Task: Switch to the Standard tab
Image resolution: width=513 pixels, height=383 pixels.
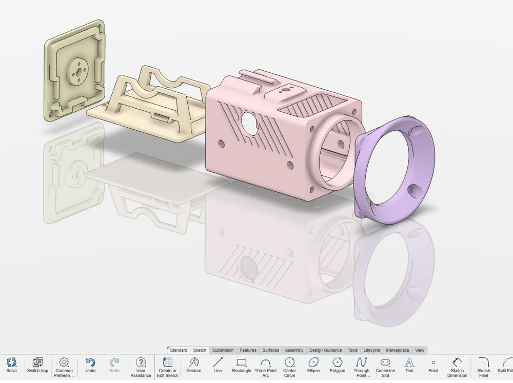Action: 179,350
